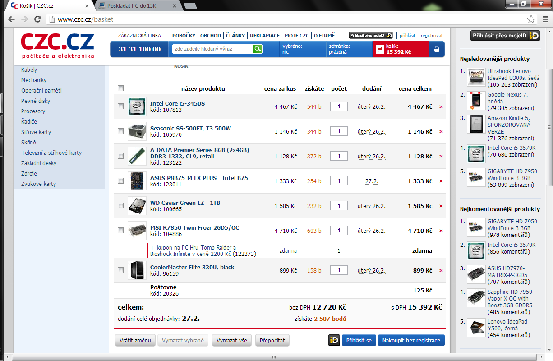Open the MOJE CZC menu item
The width and height of the screenshot is (553, 361).
pyautogui.click(x=297, y=36)
